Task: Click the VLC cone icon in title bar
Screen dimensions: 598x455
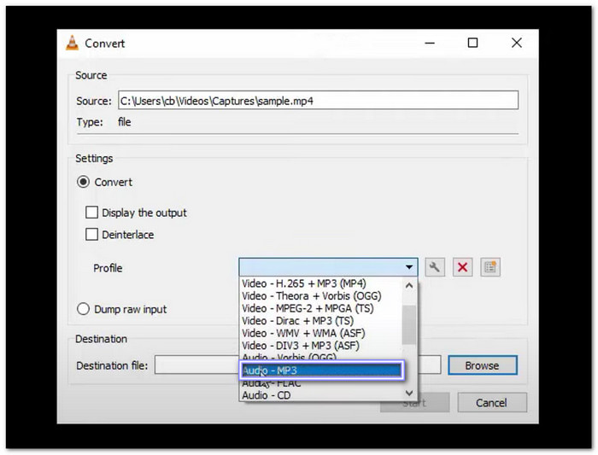Action: point(73,44)
